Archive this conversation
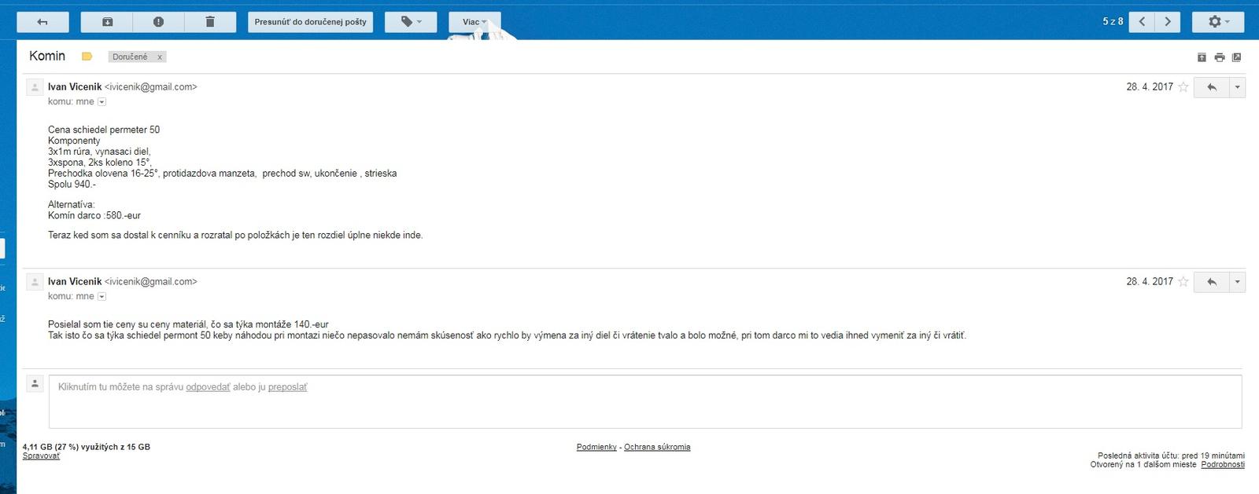The height and width of the screenshot is (494, 1259). pos(107,22)
